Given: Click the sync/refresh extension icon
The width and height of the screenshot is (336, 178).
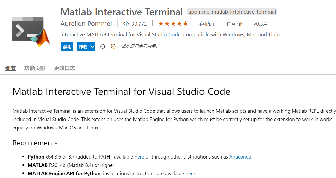Looking at the screenshot, I should pyautogui.click(x=103, y=46).
